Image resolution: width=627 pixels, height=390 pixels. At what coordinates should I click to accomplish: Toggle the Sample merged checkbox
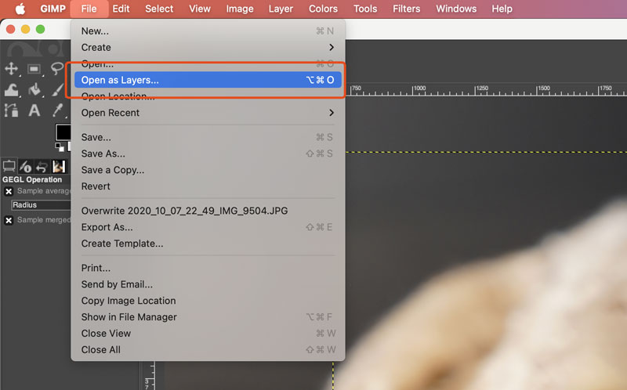pyautogui.click(x=9, y=220)
